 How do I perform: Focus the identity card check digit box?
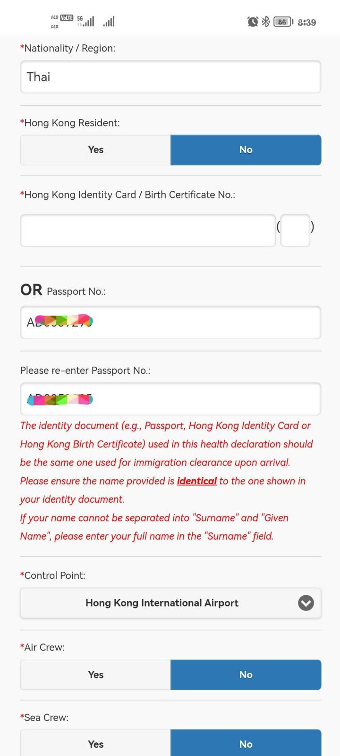(295, 231)
